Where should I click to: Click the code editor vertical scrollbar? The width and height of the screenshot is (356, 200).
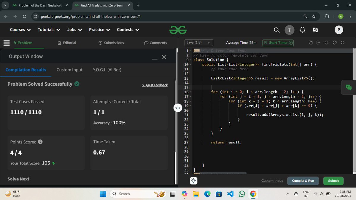click(x=354, y=110)
